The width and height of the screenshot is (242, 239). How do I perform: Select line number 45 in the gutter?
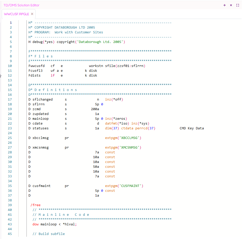pos(10,234)
